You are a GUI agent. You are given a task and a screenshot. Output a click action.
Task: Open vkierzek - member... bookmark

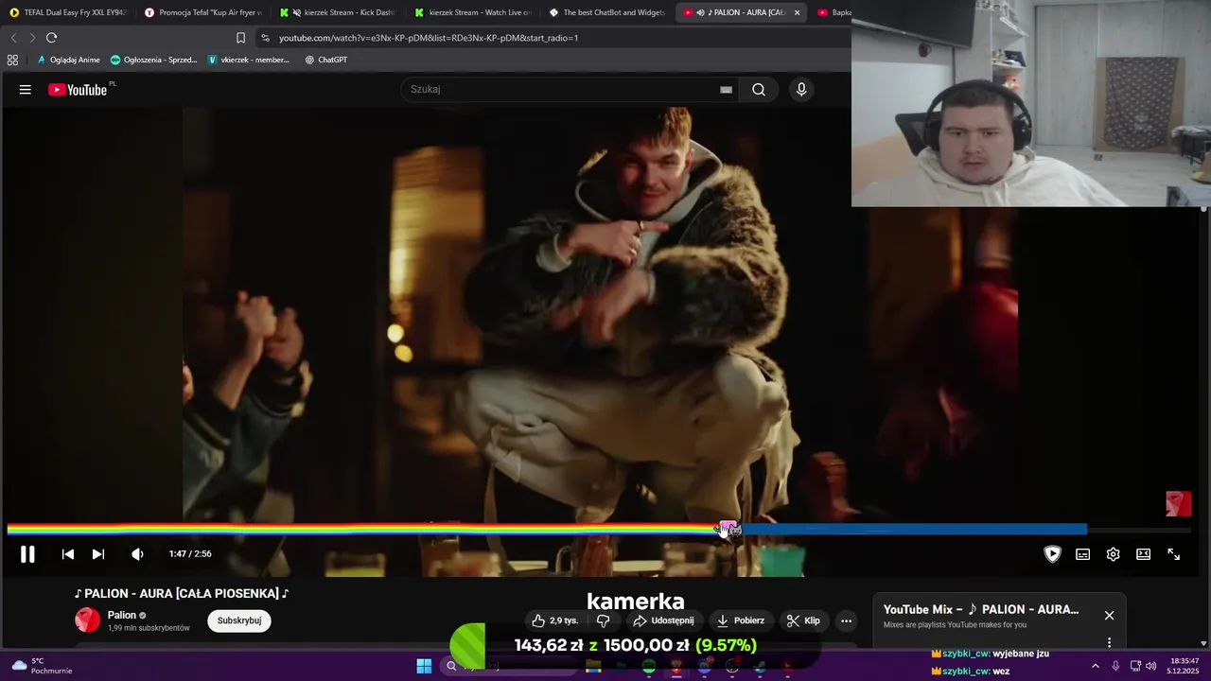click(x=248, y=60)
